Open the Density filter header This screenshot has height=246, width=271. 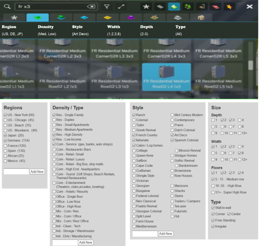(46, 27)
